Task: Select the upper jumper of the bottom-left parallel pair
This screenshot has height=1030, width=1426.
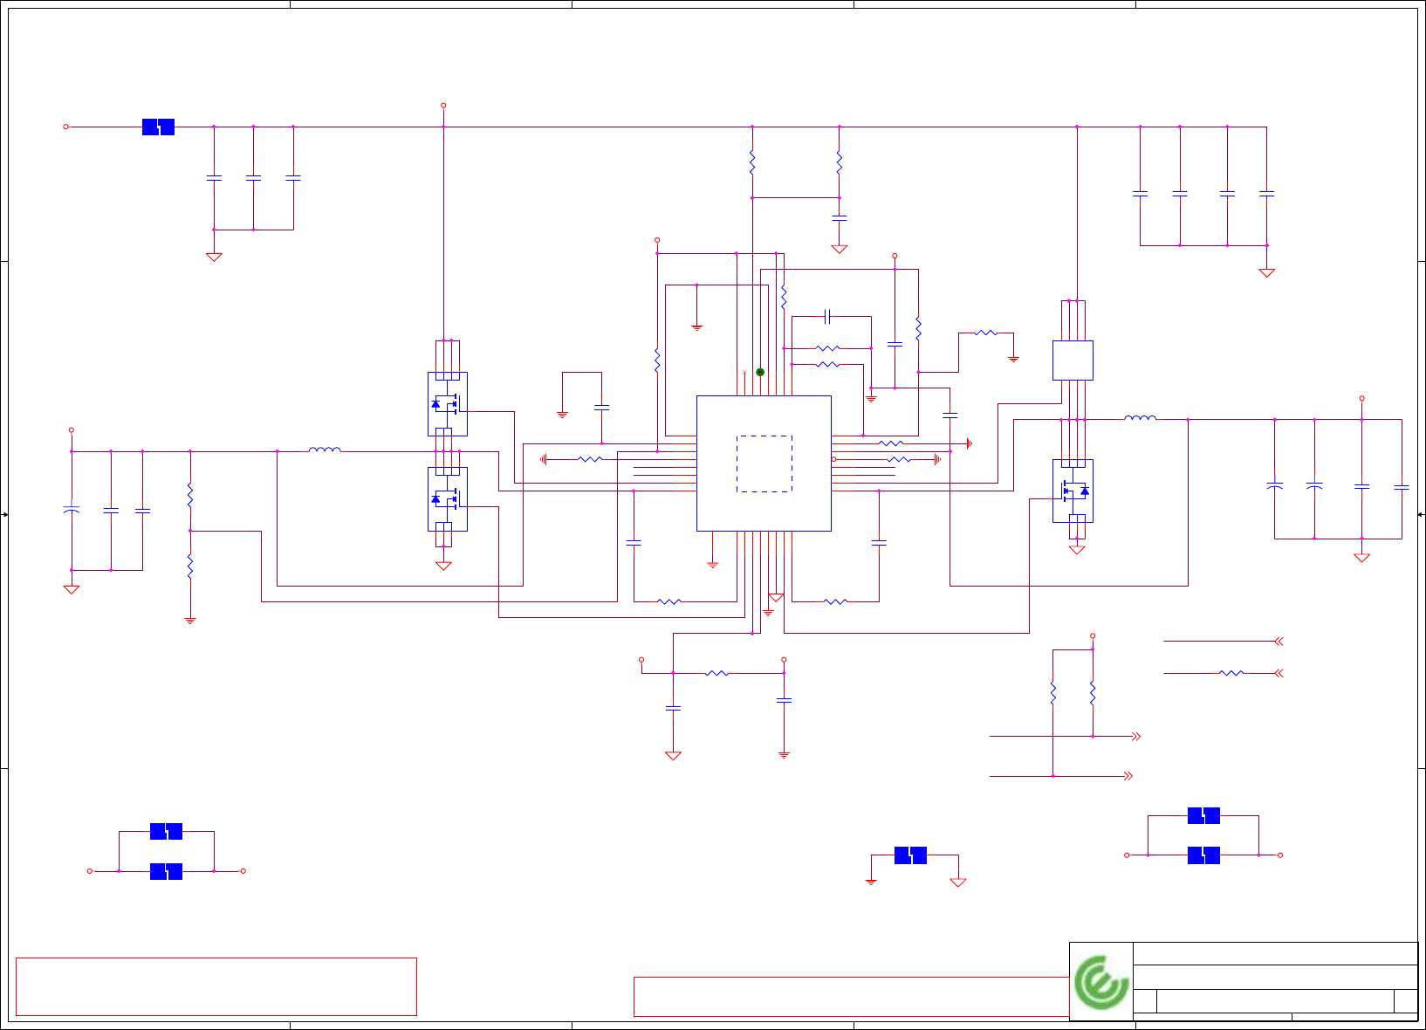Action: point(166,832)
